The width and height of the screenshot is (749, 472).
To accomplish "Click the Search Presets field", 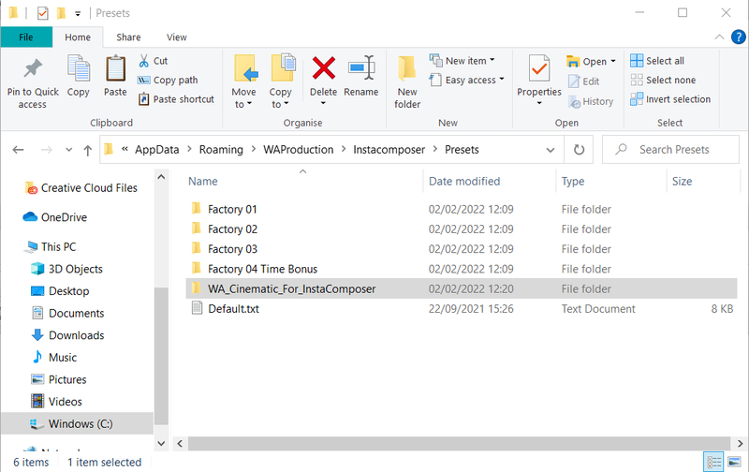I will tap(670, 150).
